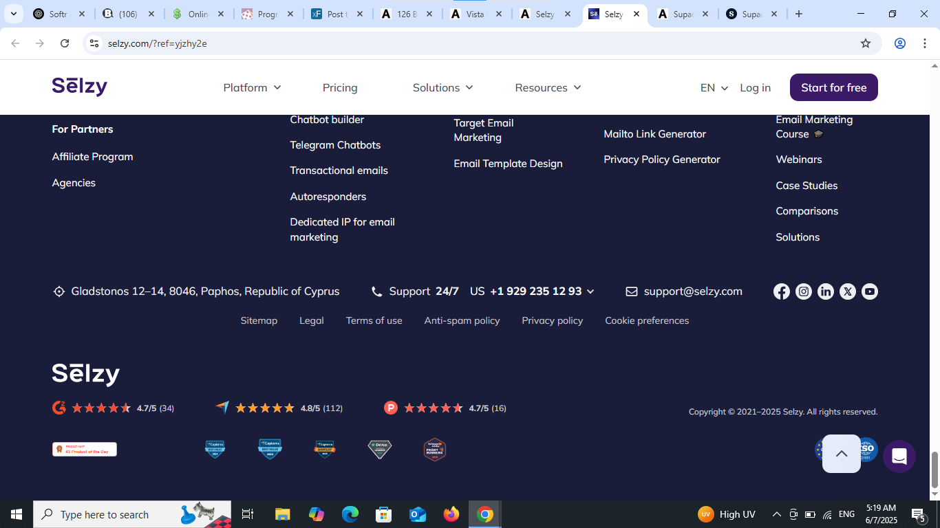Open the Affiliate Program link

click(93, 157)
